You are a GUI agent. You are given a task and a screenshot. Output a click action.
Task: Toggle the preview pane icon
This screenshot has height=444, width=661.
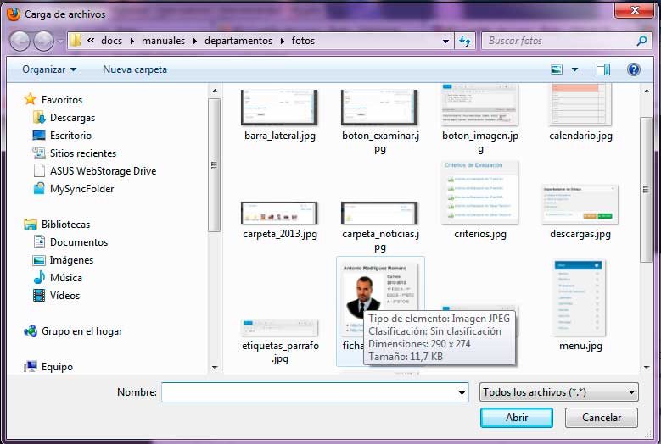click(x=603, y=69)
